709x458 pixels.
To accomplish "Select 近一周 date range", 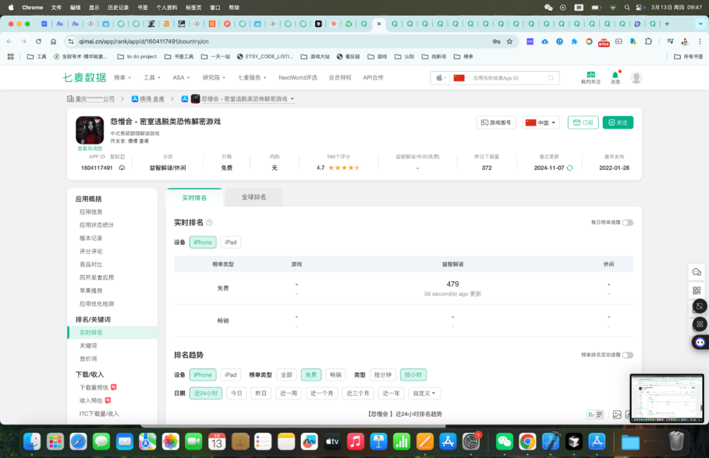I will point(288,393).
